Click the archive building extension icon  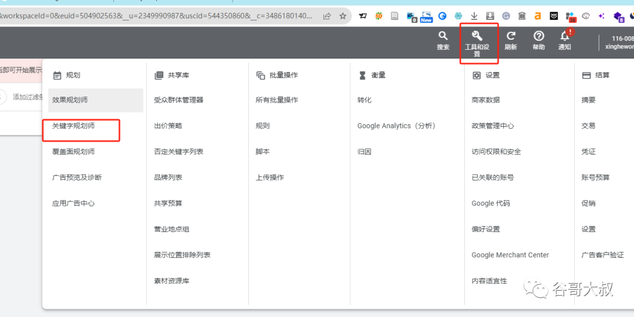522,16
